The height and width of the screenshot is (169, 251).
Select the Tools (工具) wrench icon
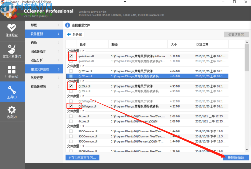[x=12, y=90]
